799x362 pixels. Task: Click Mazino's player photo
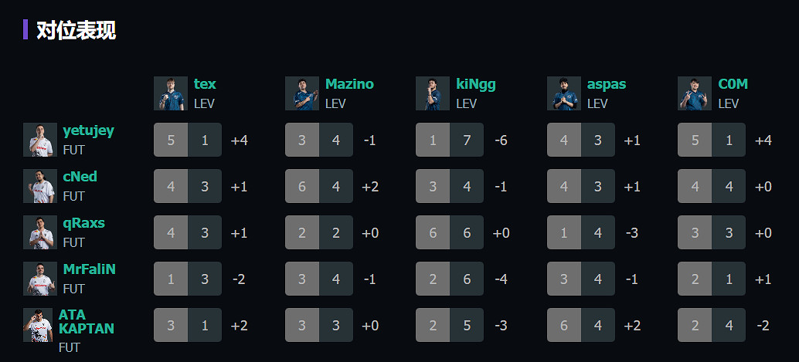(x=302, y=93)
